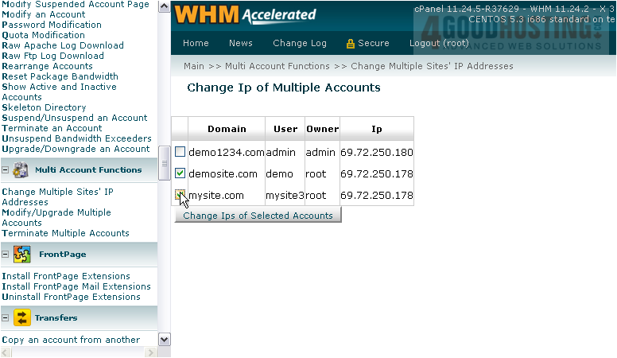Click the sidebar scrollbar down arrow
617x358 pixels.
pyautogui.click(x=165, y=340)
